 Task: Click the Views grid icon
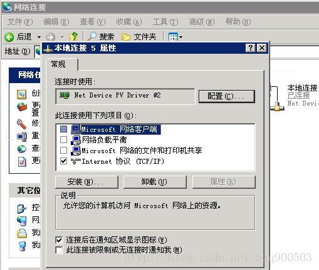pos(173,37)
